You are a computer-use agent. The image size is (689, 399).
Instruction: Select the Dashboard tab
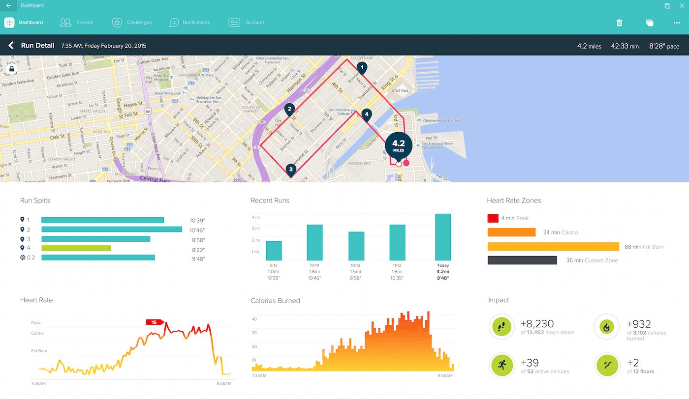pos(31,23)
